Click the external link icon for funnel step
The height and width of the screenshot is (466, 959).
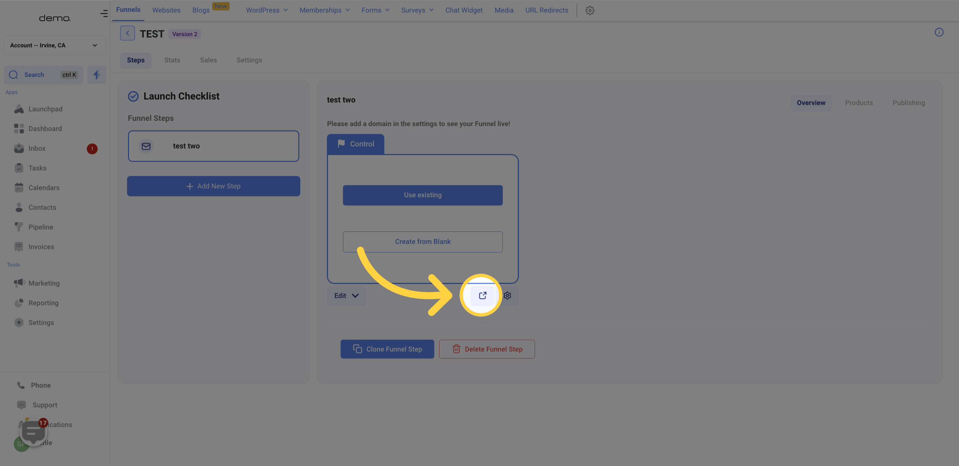[482, 295]
